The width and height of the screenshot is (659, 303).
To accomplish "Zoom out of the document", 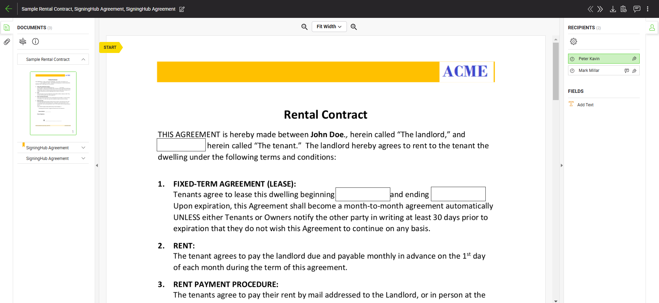I will 304,27.
